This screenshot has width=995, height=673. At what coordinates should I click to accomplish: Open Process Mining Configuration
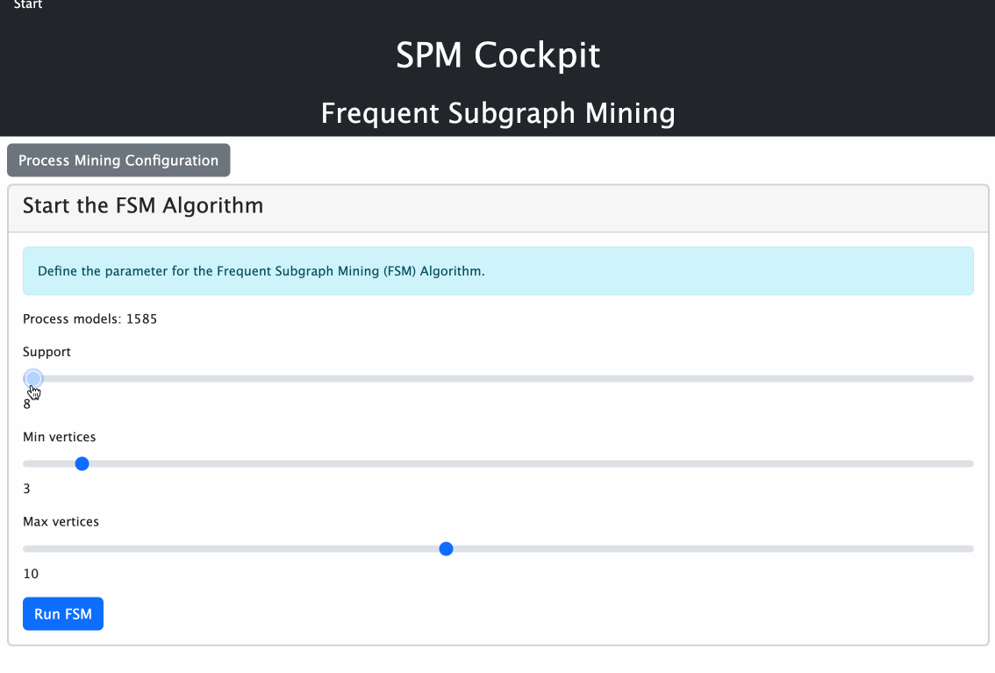click(x=118, y=161)
